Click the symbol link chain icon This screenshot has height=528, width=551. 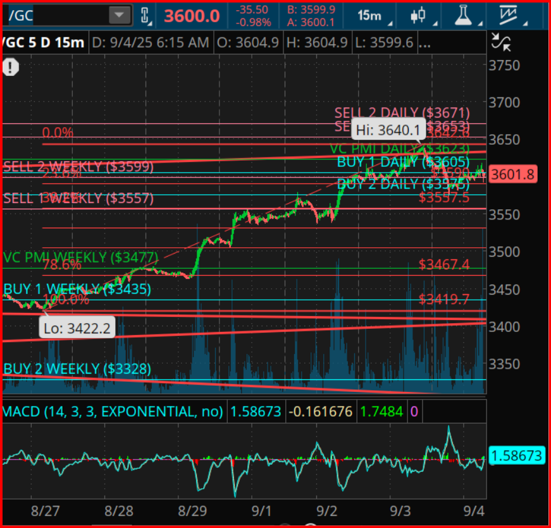[x=145, y=16]
